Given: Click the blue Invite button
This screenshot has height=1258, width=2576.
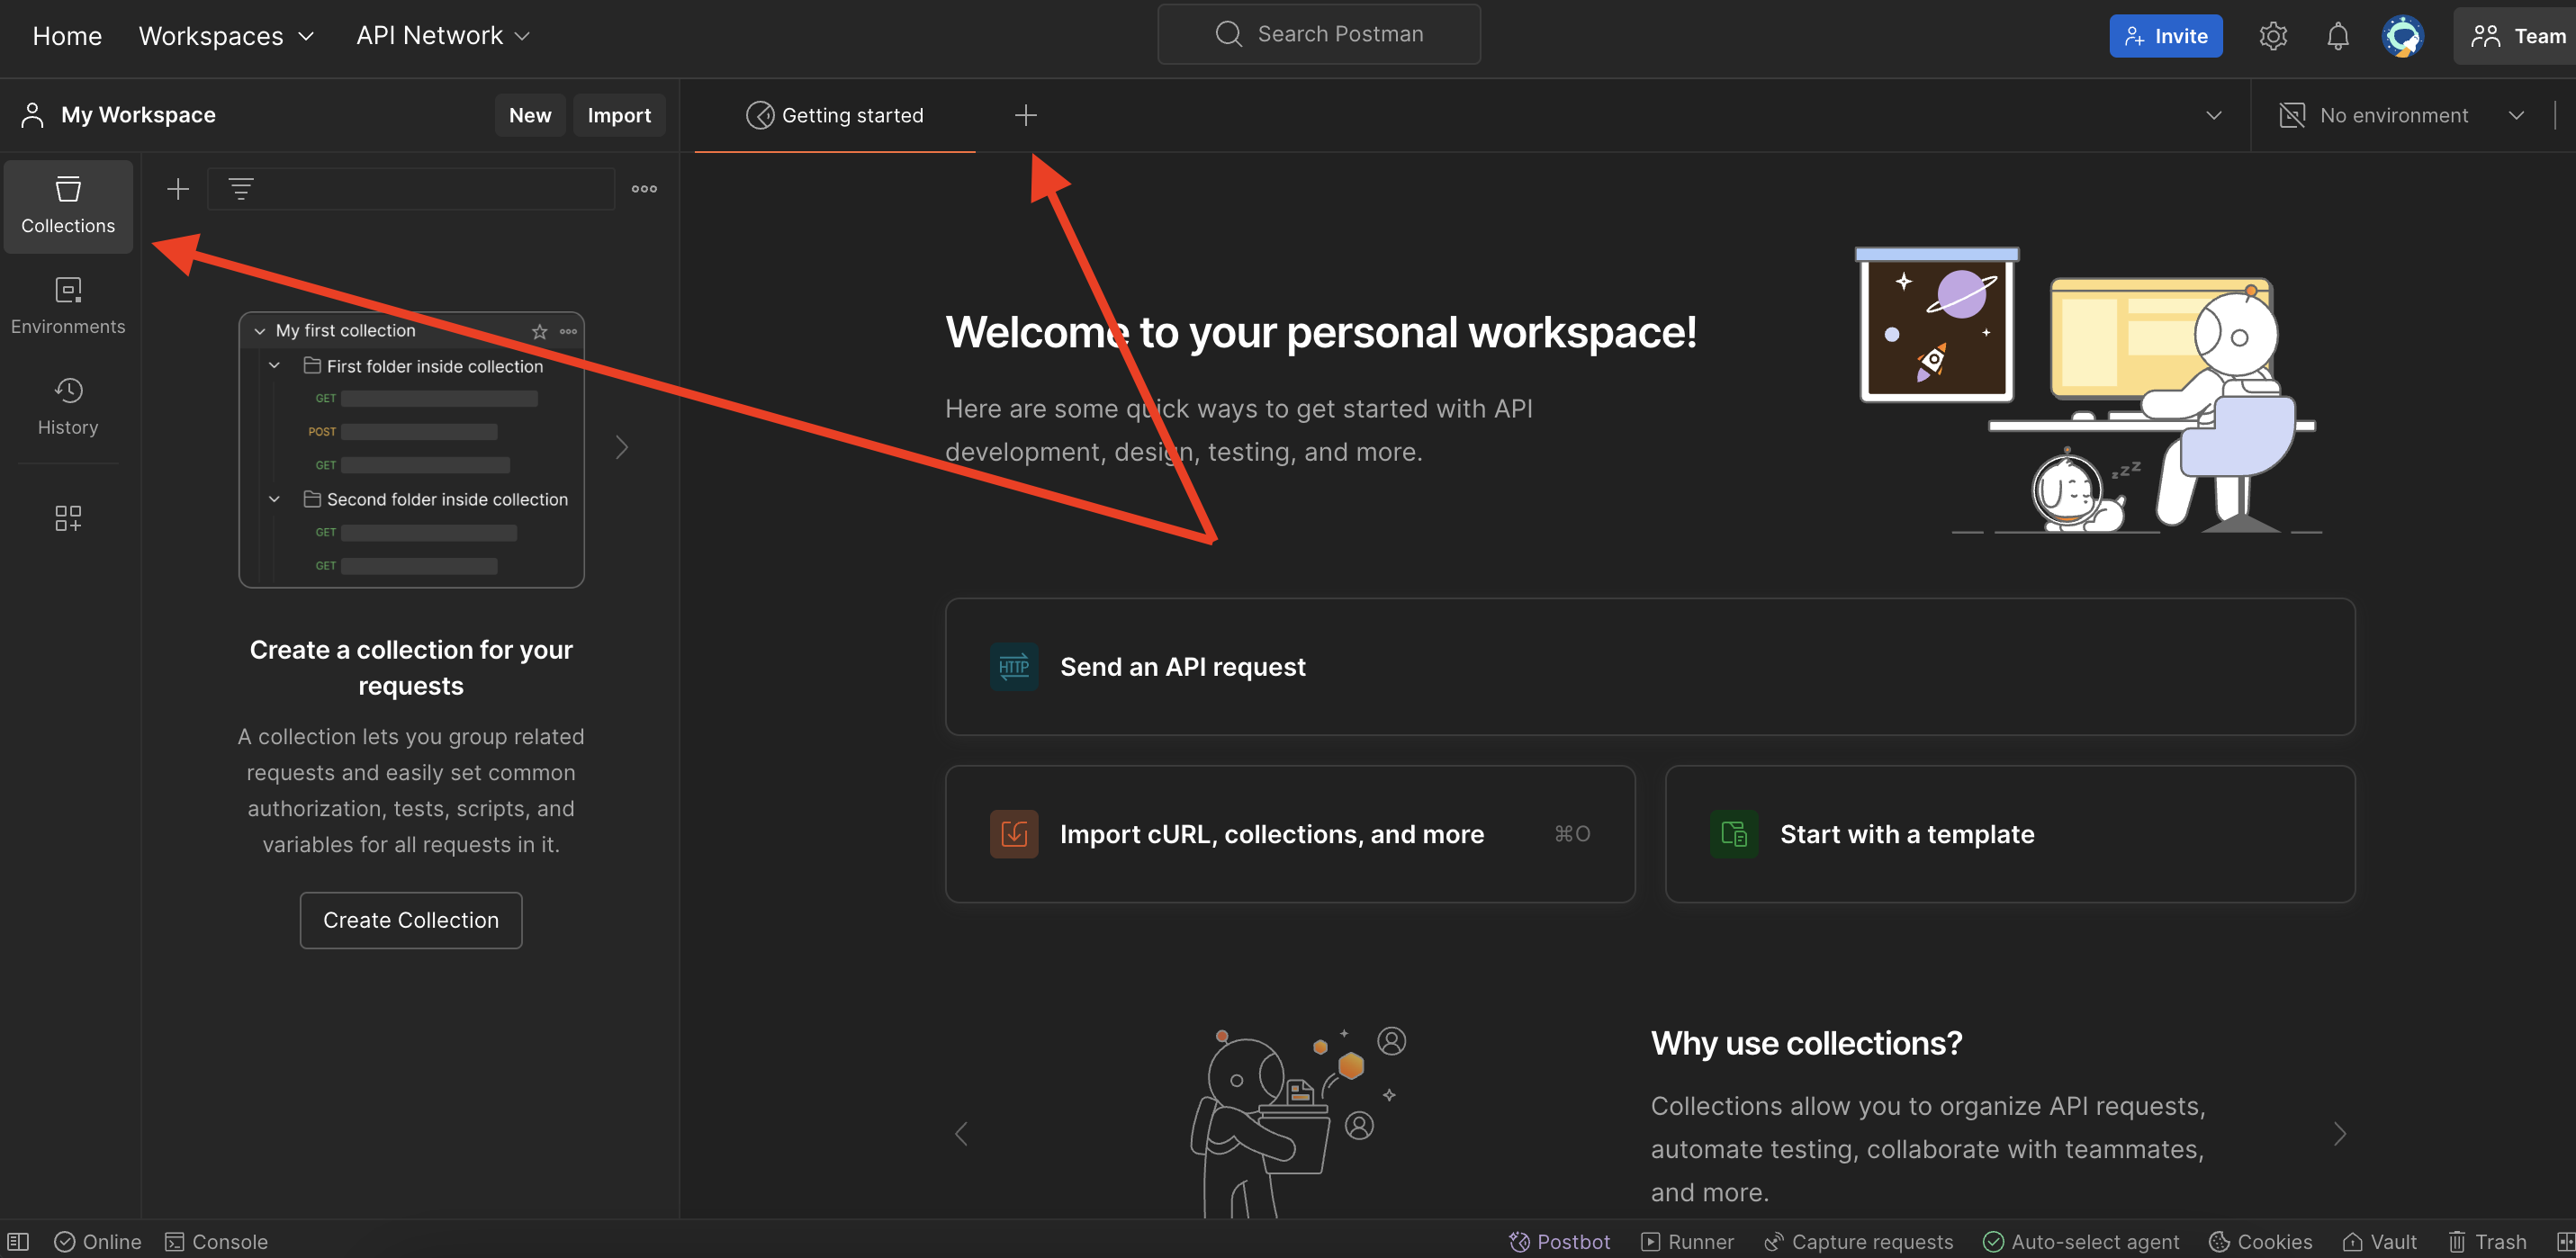Looking at the screenshot, I should point(2166,36).
